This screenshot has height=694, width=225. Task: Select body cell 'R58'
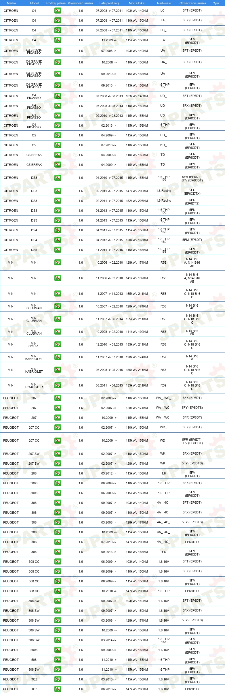point(163,344)
